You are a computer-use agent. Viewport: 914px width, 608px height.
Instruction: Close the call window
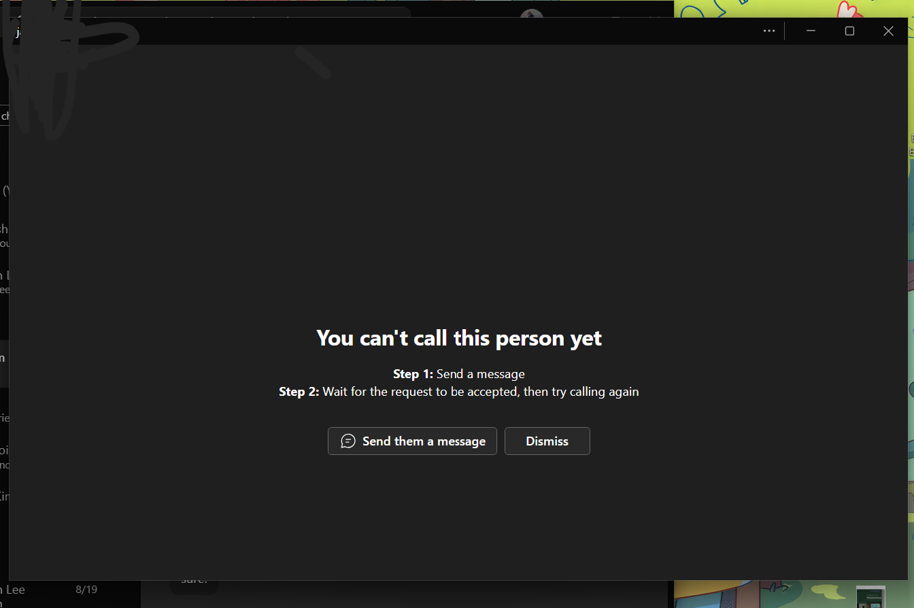pos(888,31)
